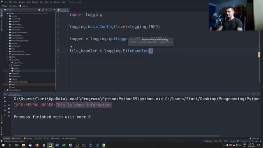Expand the Computer Vision folder
Image resolution: width=263 pixels, height=148 pixels.
7,27
